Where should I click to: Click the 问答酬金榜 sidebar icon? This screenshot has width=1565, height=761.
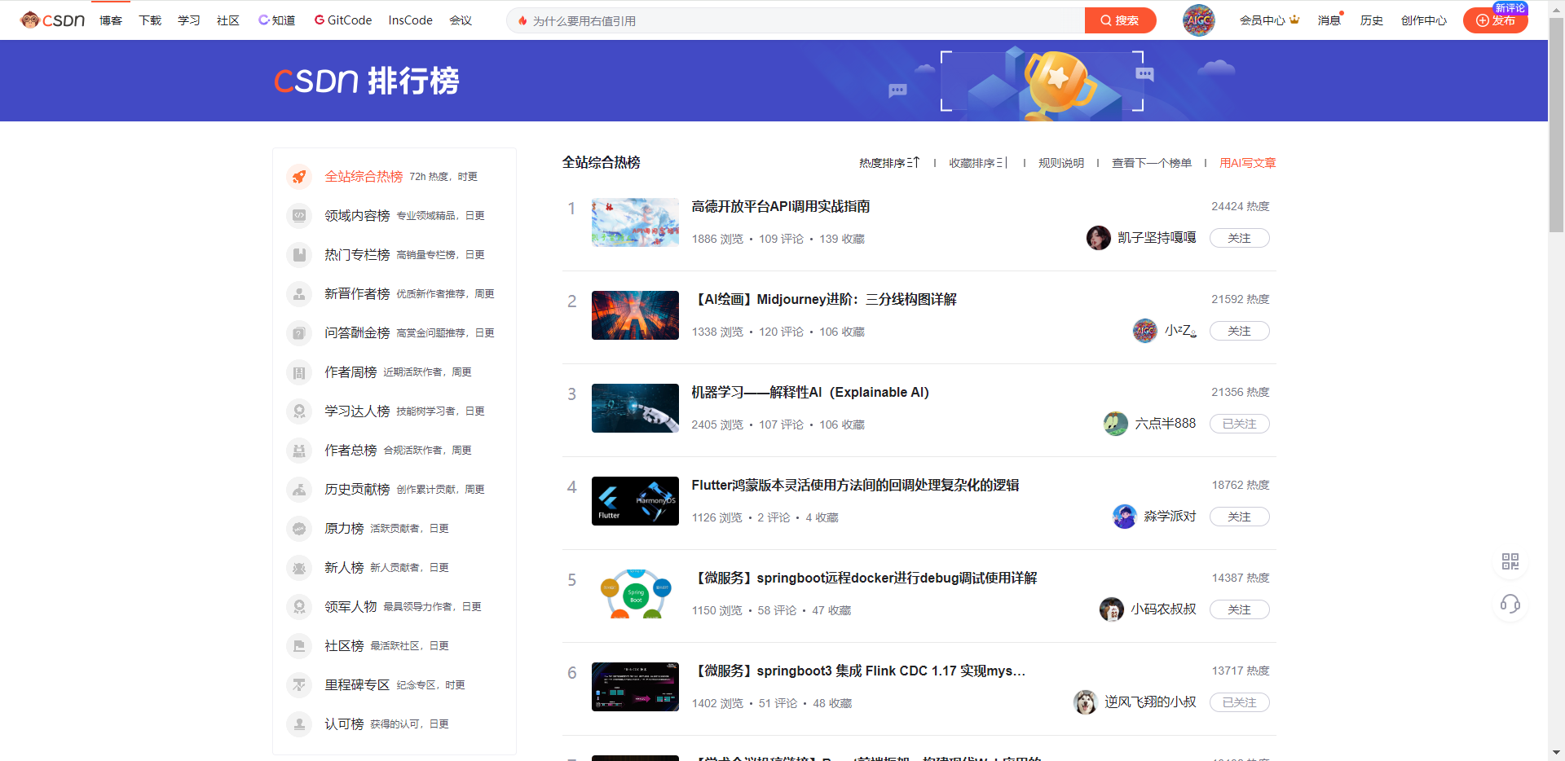coord(299,333)
